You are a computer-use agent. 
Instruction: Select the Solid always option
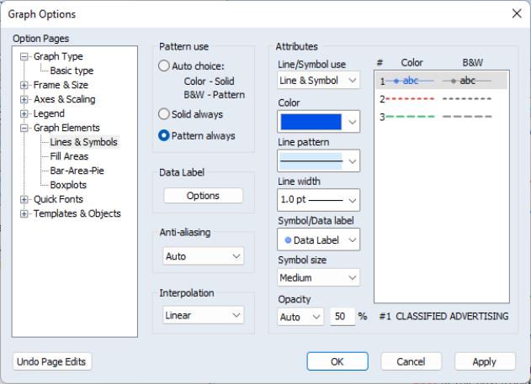(x=165, y=113)
